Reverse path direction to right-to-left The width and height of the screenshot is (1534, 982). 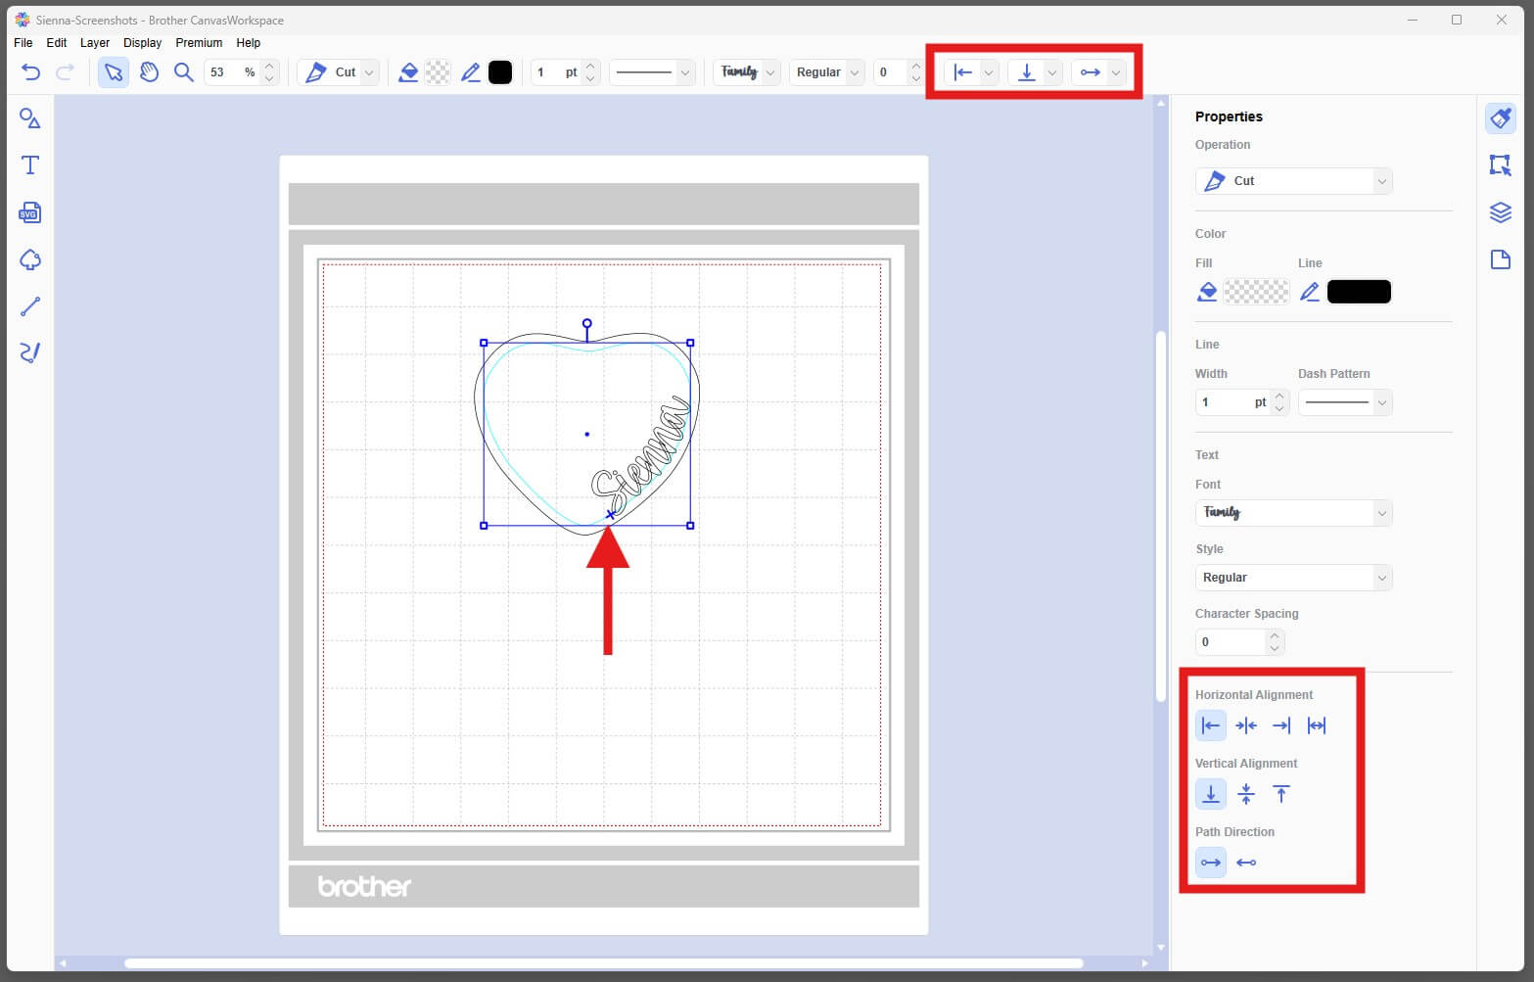pos(1246,863)
